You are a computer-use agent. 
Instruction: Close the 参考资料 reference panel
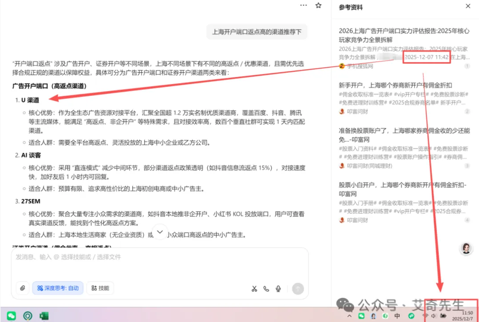pyautogui.click(x=468, y=6)
